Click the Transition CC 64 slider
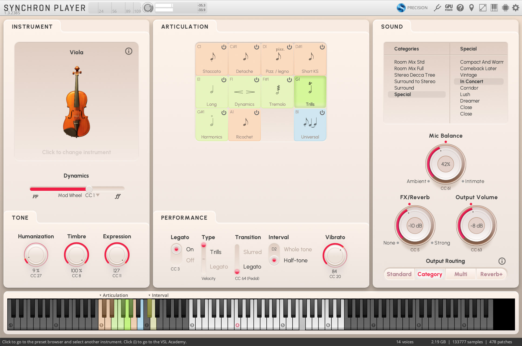This screenshot has width=522, height=346. coord(237,259)
